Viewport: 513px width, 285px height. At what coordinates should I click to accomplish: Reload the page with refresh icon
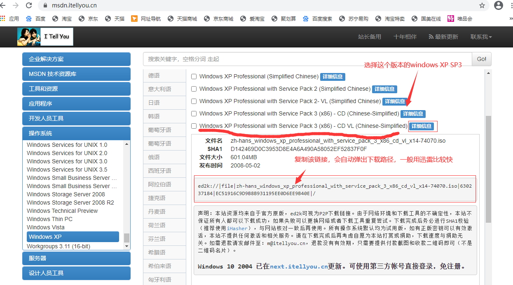(29, 5)
